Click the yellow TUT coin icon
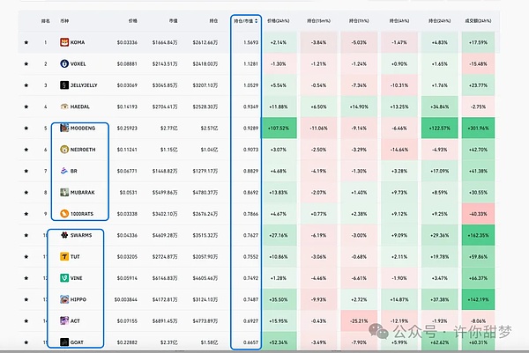This screenshot has height=353, width=529. point(64,256)
